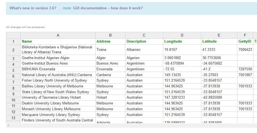This screenshot has height=133, width=257.
Task: Select row 8 header
Action: click(13, 88)
